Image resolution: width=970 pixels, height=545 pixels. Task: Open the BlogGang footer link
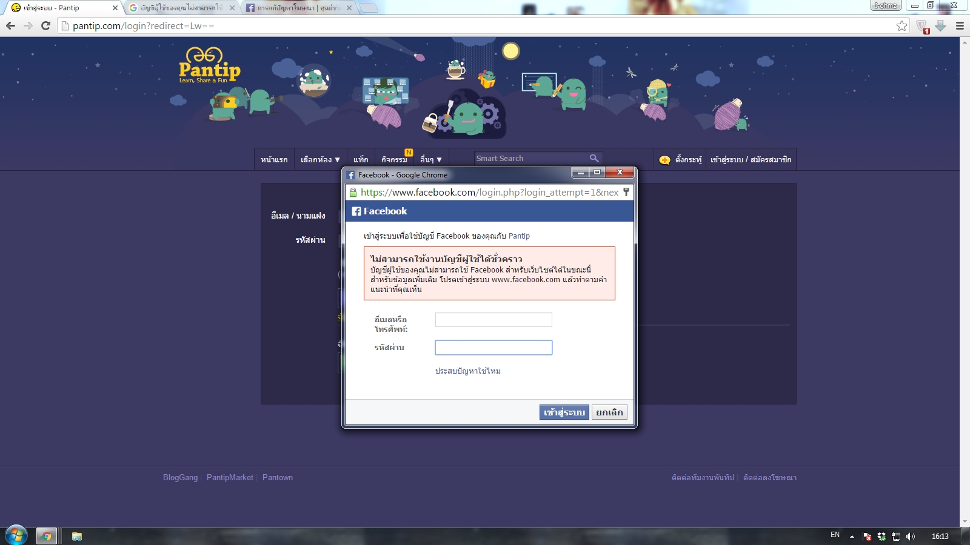[180, 477]
